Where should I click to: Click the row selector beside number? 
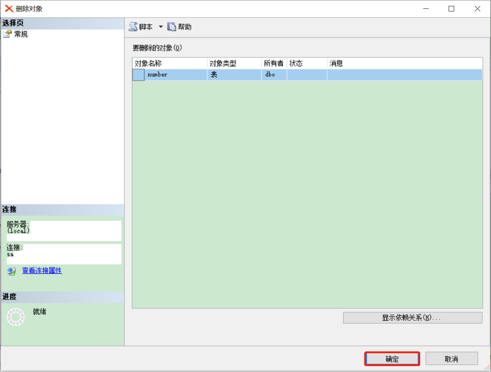[x=139, y=75]
